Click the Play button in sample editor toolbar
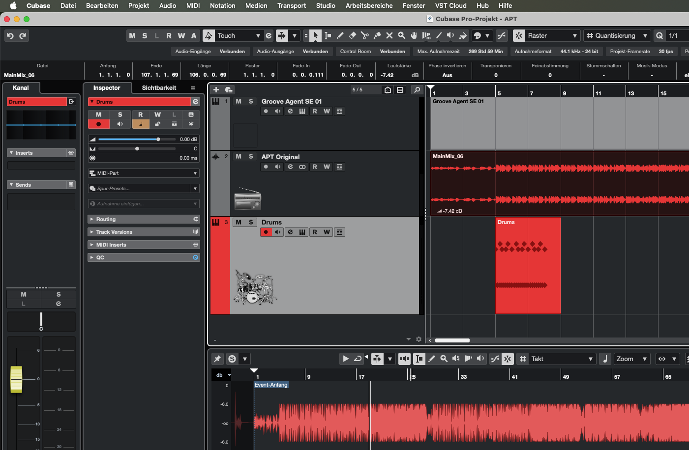 (346, 359)
